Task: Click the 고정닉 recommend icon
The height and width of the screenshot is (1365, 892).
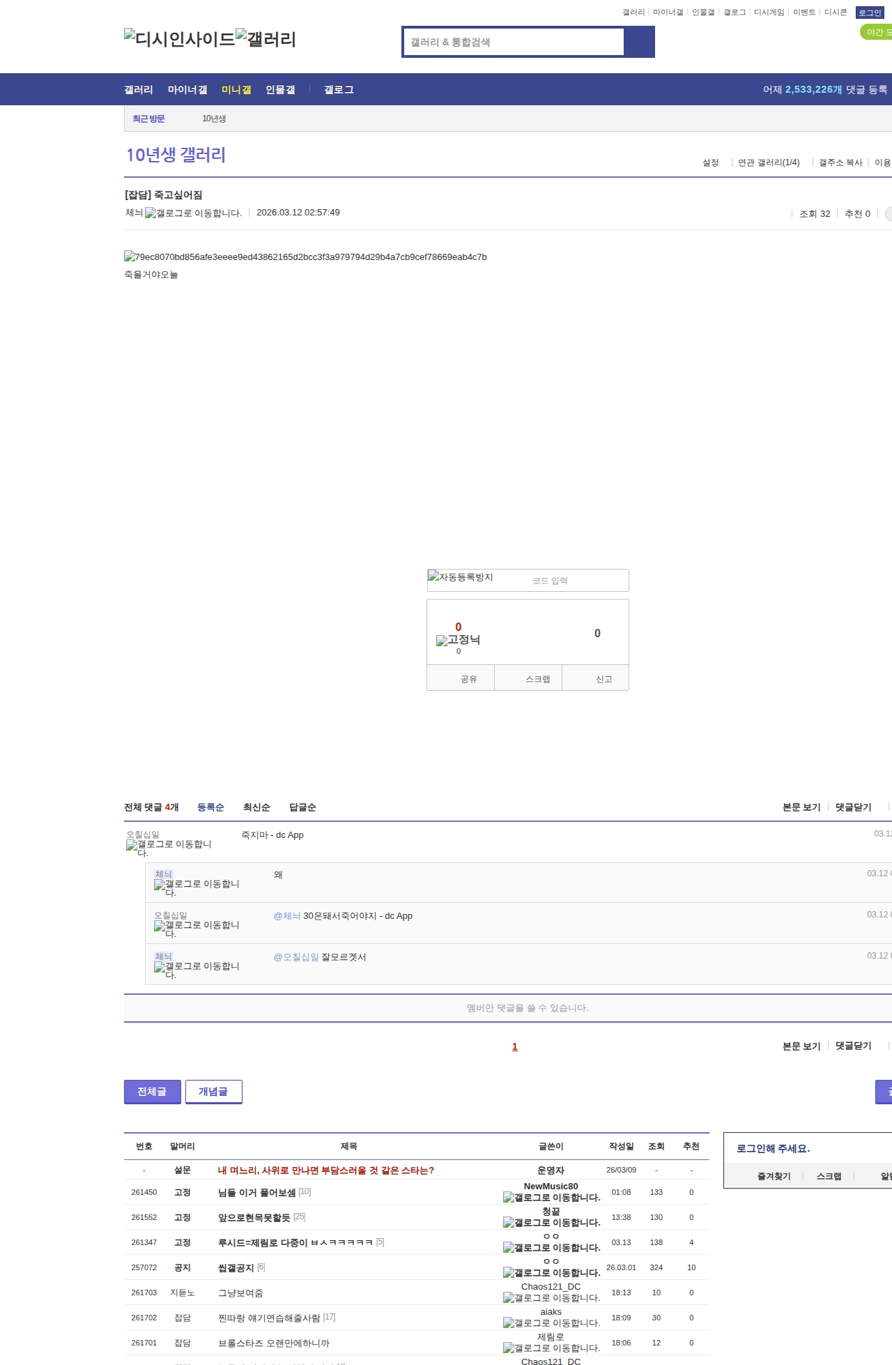Action: click(458, 640)
